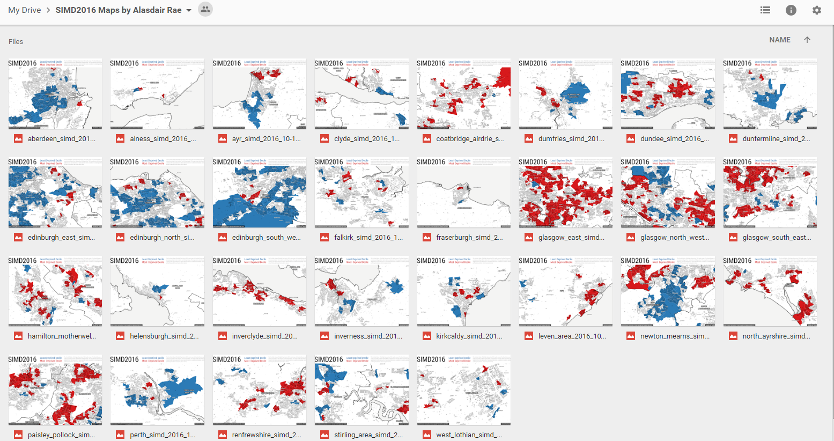
Task: Select the stirling_area_simd thumbnail
Action: 361,389
